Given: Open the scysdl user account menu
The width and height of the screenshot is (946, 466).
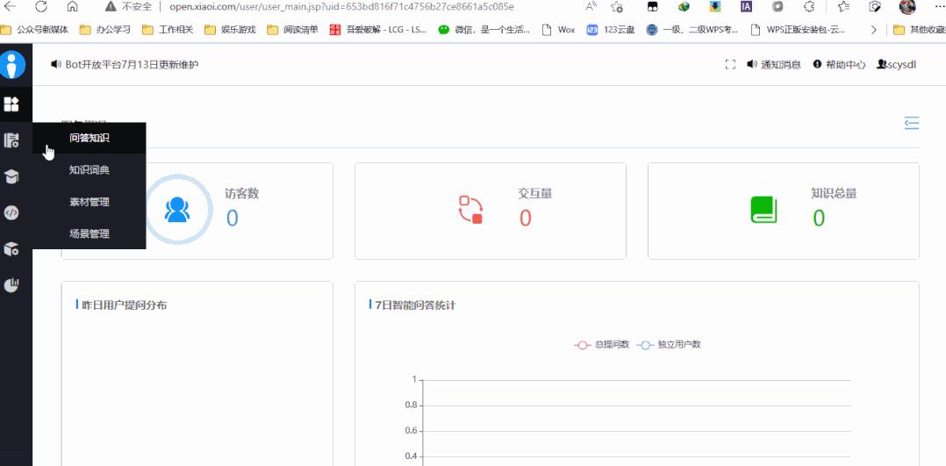Looking at the screenshot, I should tap(897, 65).
